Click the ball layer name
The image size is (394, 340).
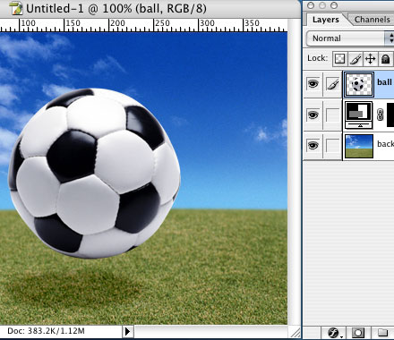tap(384, 82)
